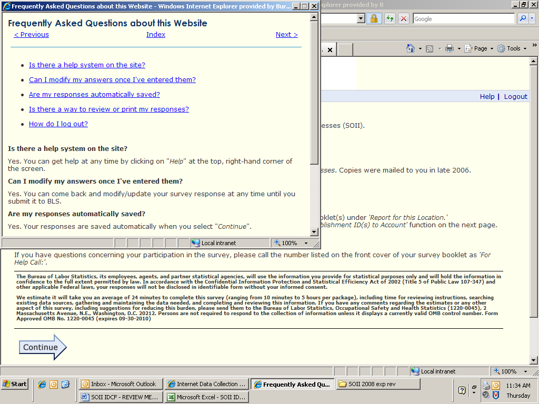The width and height of the screenshot is (539, 404).
Task: Click the Next > link in the FAQ
Action: (286, 34)
